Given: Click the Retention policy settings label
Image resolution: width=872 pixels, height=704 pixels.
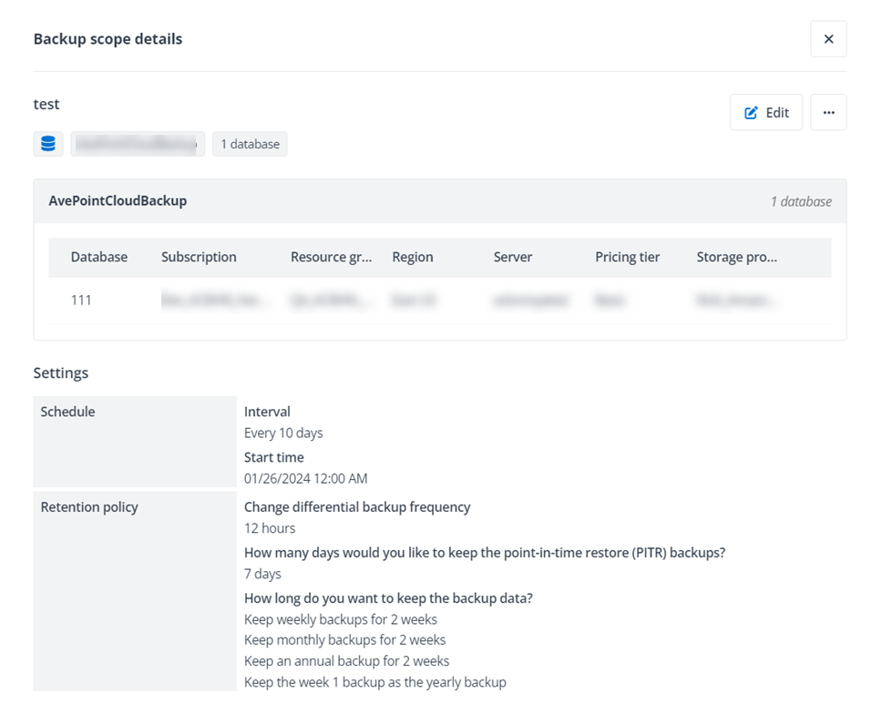Looking at the screenshot, I should pos(88,506).
